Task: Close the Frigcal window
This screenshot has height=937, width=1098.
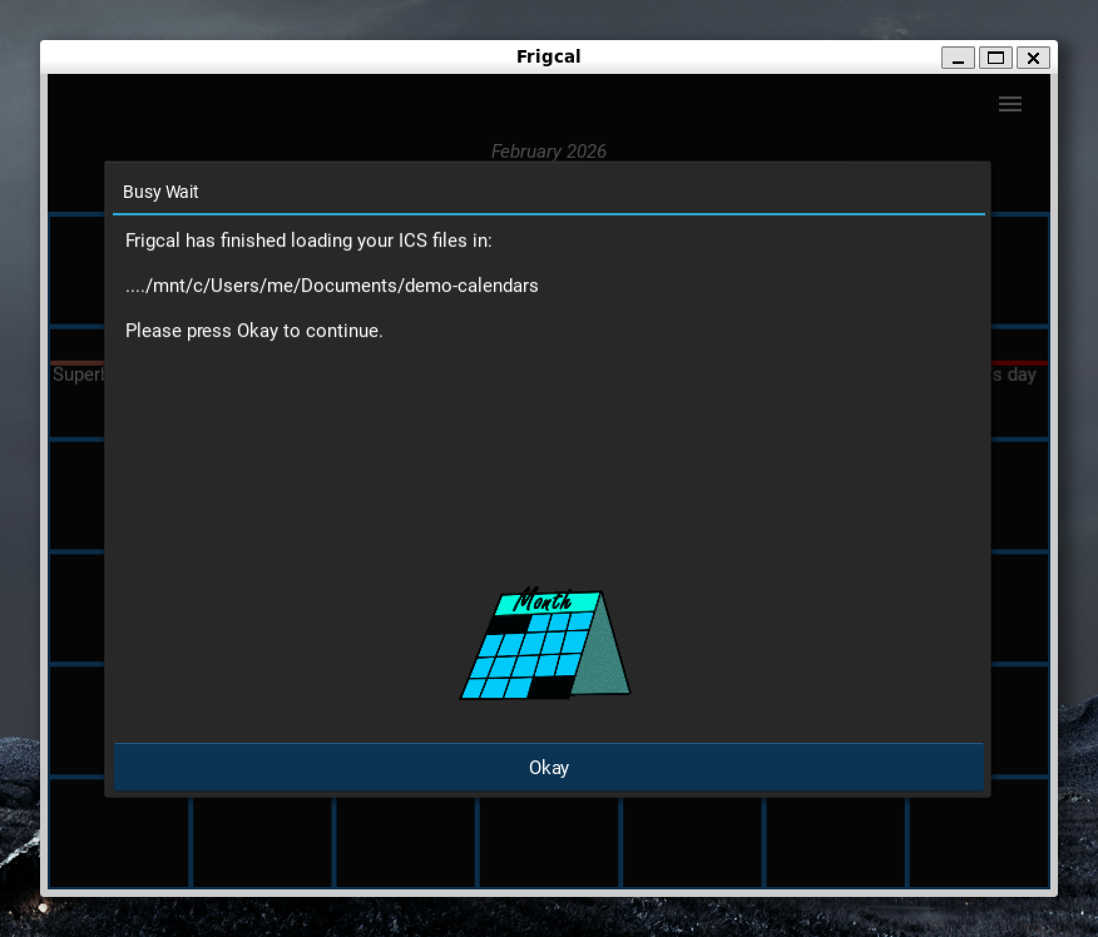Action: coord(1033,58)
